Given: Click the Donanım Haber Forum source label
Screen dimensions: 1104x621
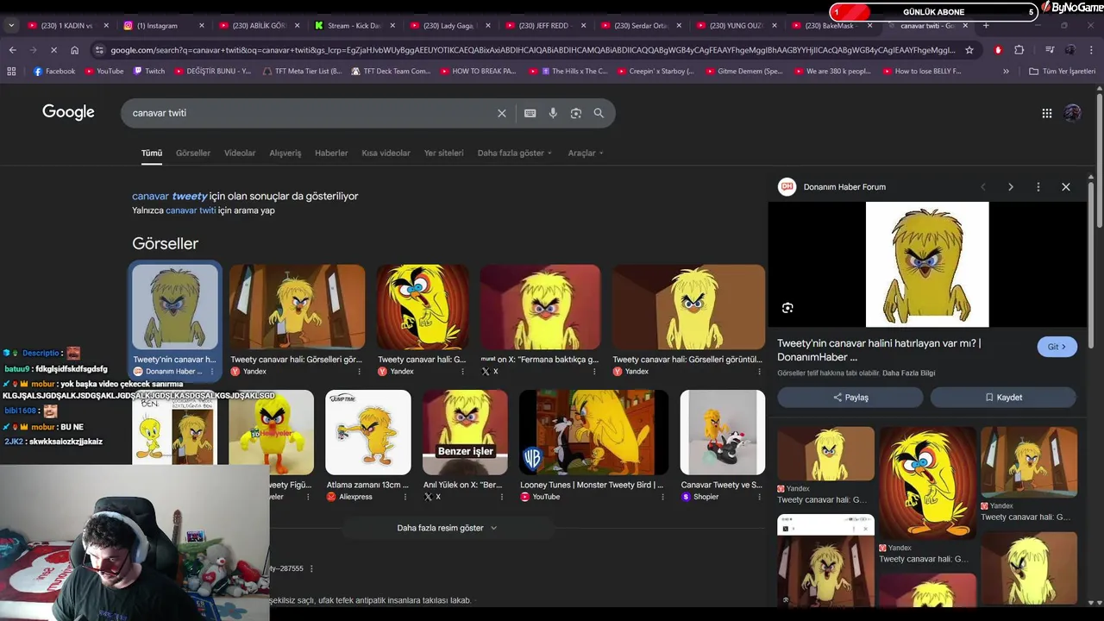Looking at the screenshot, I should pos(844,187).
